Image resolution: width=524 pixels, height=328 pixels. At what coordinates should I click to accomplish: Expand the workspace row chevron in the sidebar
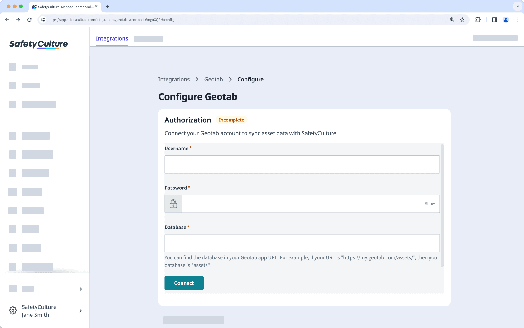coord(80,289)
